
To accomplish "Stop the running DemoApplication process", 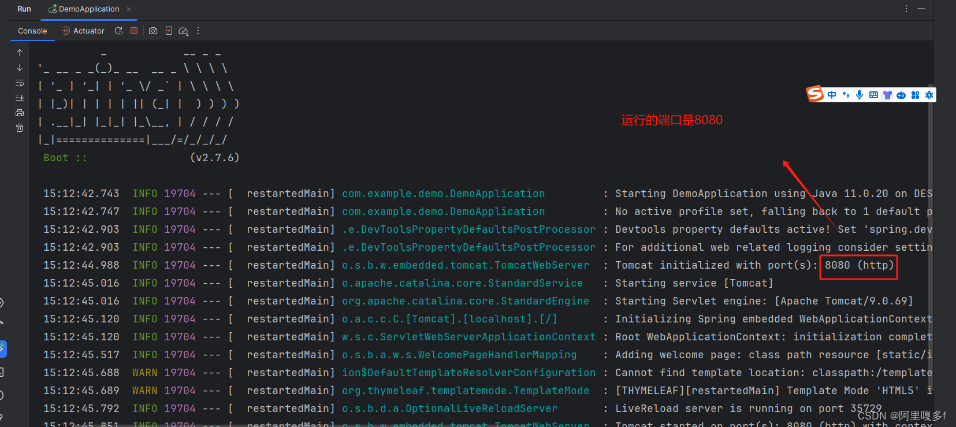I will tap(134, 31).
